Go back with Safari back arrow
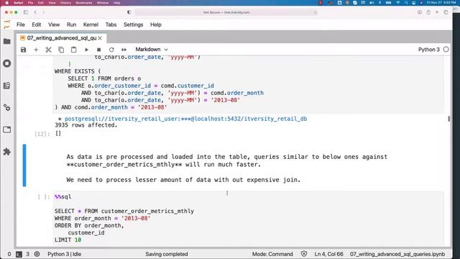The width and height of the screenshot is (460, 259). coord(35,12)
